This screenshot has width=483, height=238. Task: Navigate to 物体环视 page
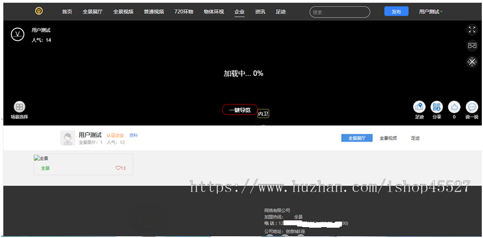pos(214,12)
